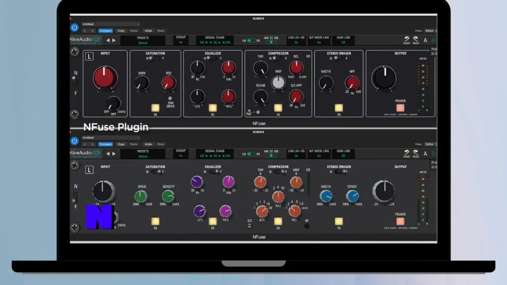Click Compare button in upper plugin header
The width and height of the screenshot is (507, 285).
tap(105, 31)
